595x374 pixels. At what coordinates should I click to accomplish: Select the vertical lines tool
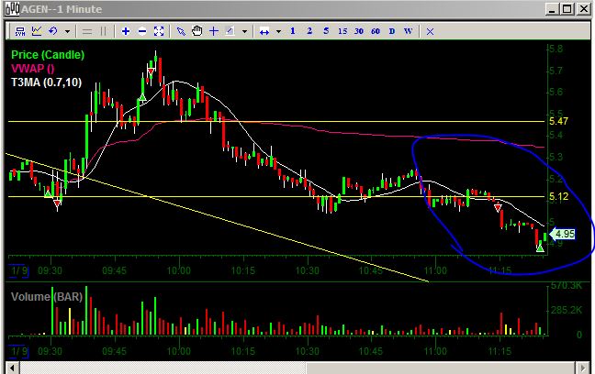103,31
